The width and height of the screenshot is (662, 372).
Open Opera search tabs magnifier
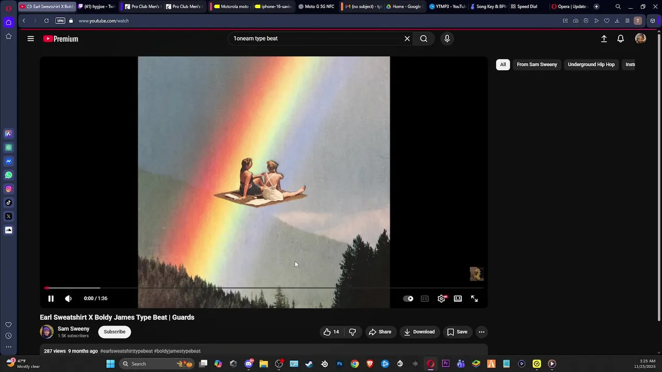[x=618, y=7]
